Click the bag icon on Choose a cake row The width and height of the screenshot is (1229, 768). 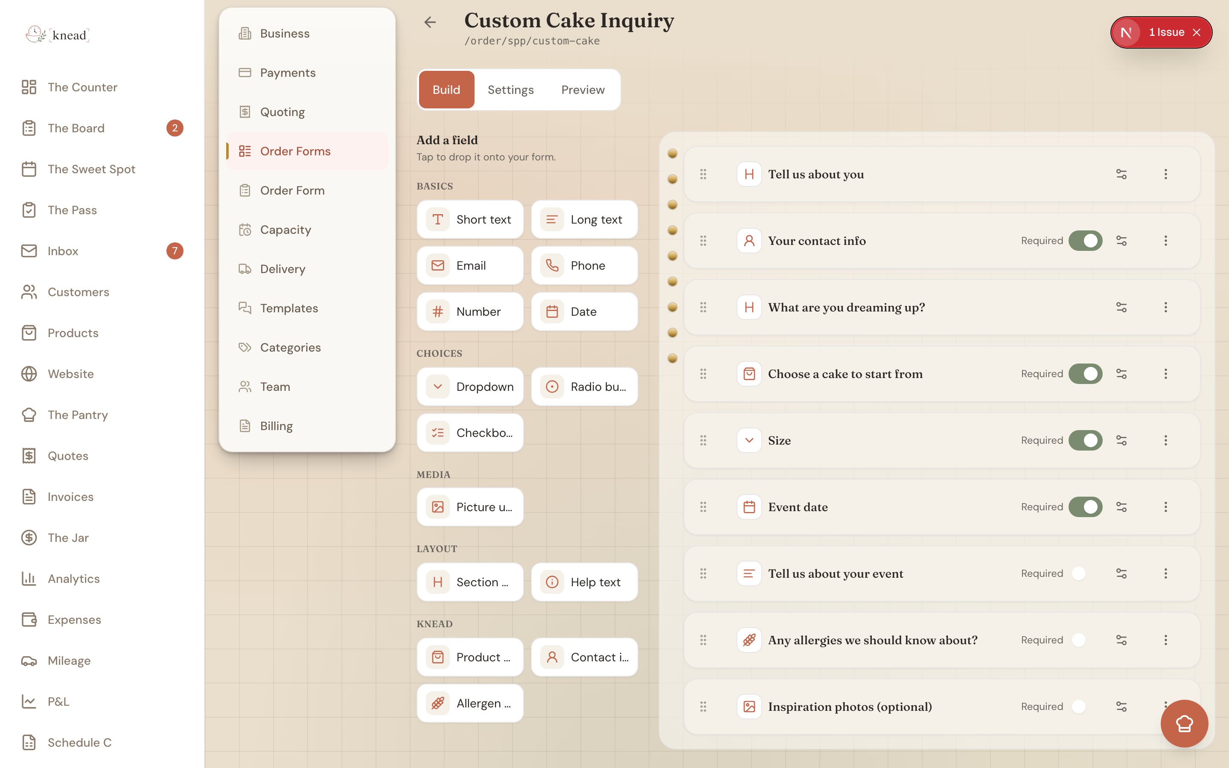[749, 374]
